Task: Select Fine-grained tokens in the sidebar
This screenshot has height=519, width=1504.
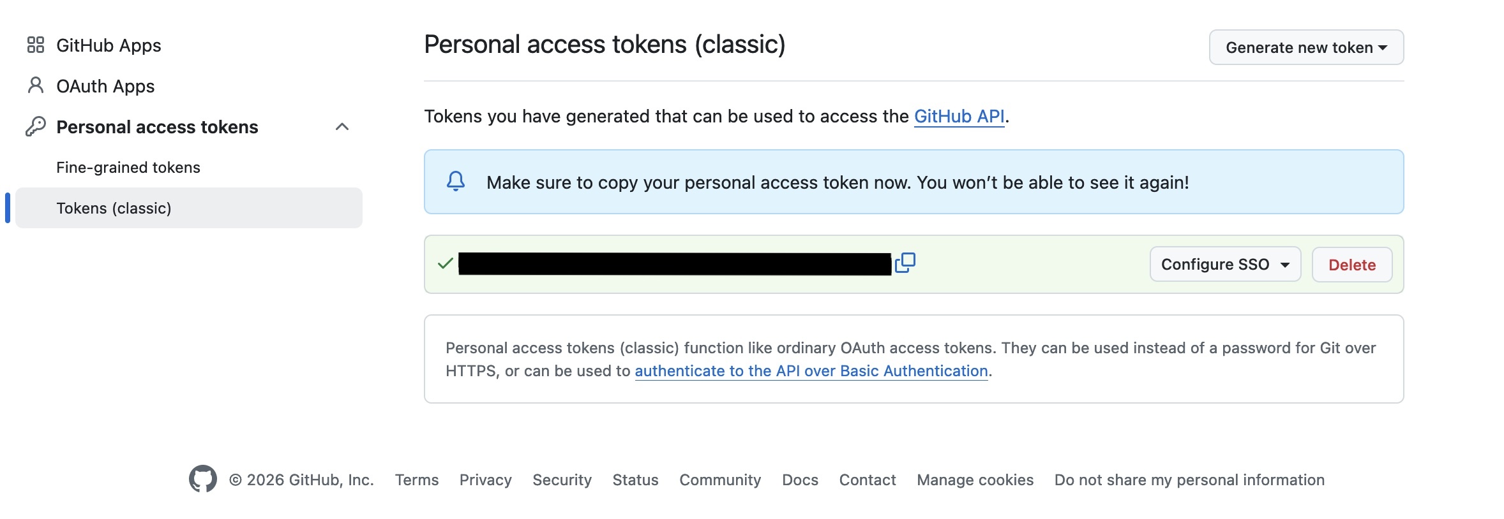Action: pyautogui.click(x=128, y=167)
